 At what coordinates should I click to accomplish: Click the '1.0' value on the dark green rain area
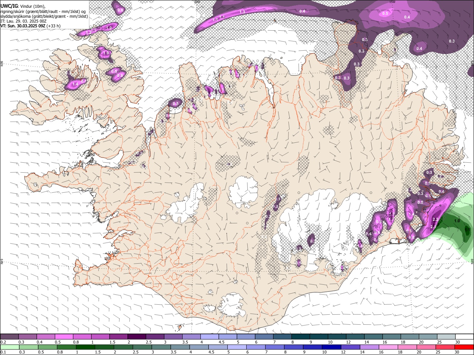pos(457,221)
